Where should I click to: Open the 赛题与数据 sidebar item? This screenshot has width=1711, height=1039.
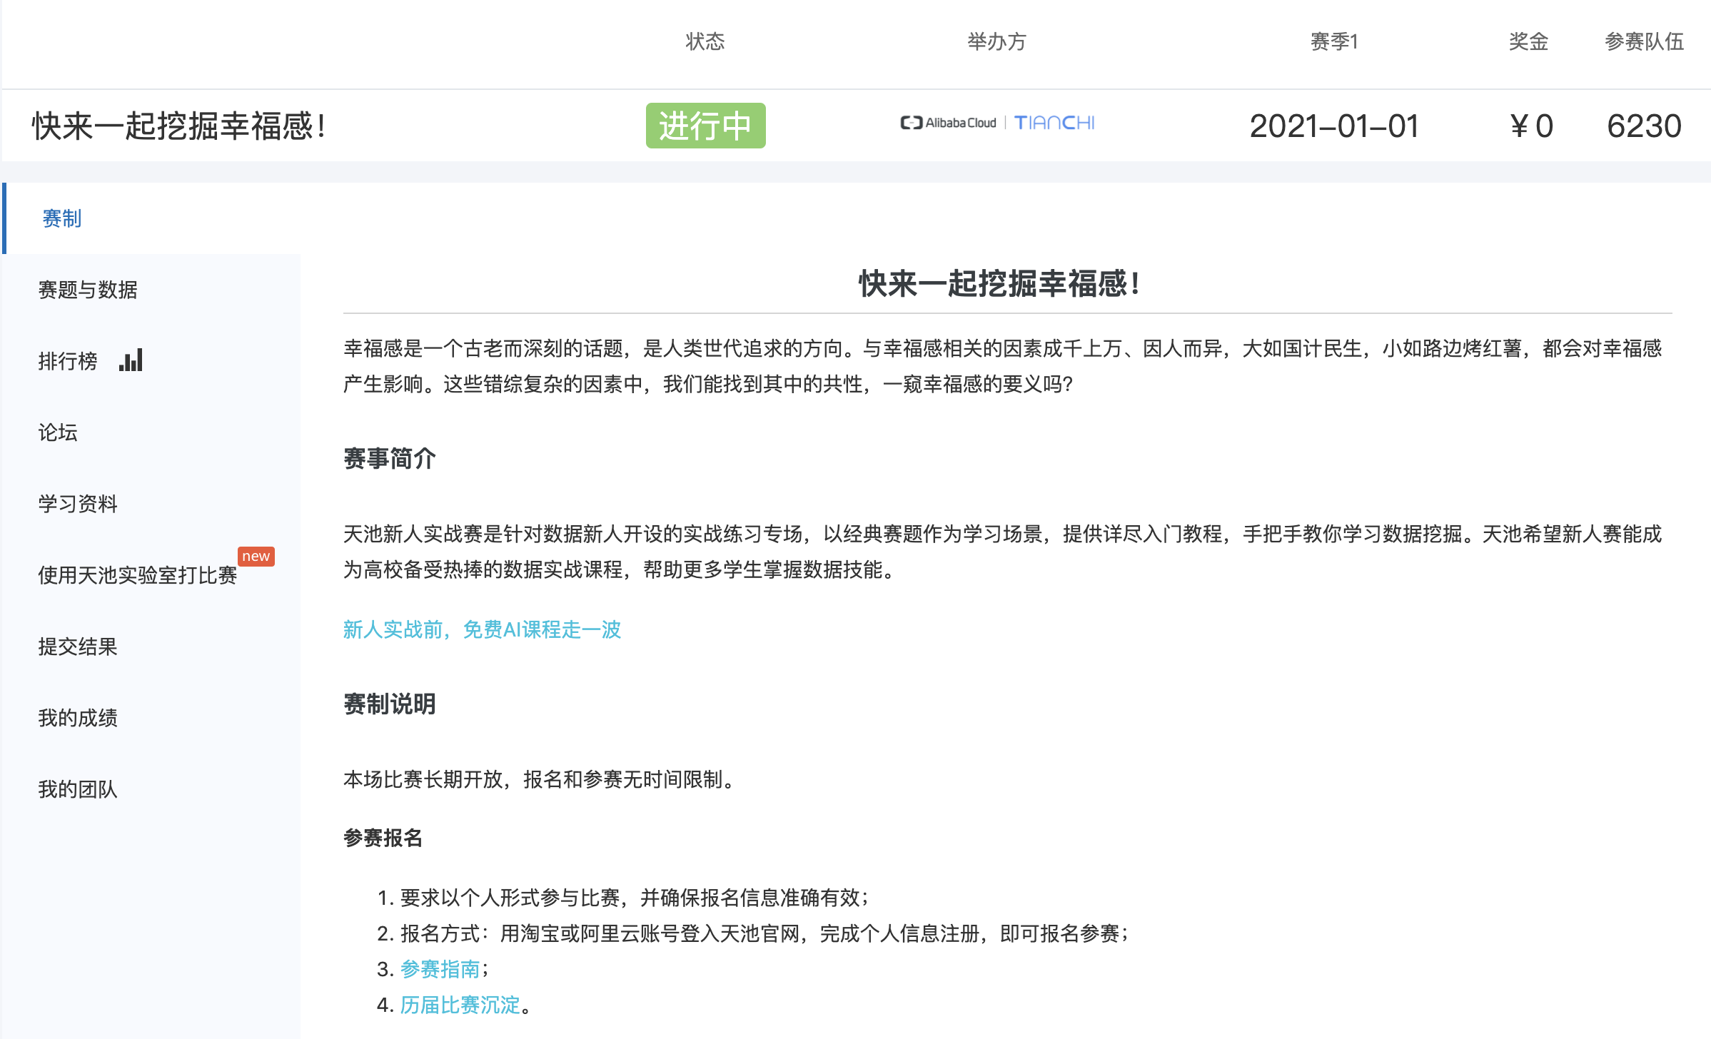88,290
